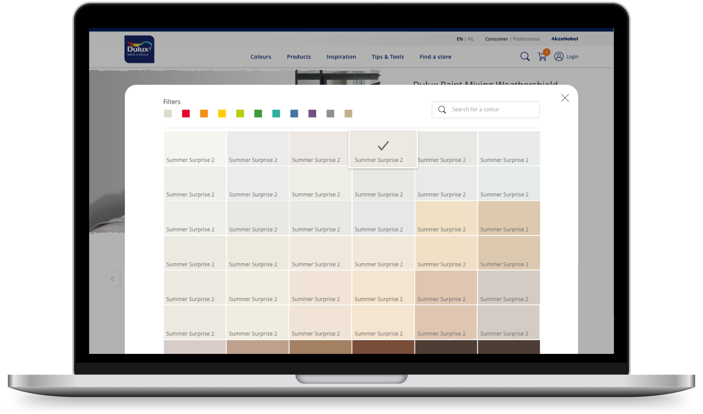
Task: Filter colours by the red swatch filter
Action: pos(186,113)
